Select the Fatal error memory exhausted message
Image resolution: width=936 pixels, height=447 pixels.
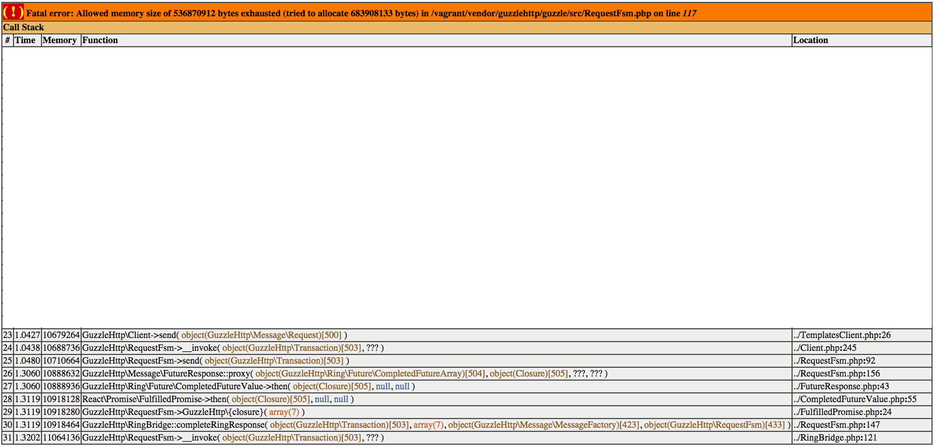pos(362,13)
